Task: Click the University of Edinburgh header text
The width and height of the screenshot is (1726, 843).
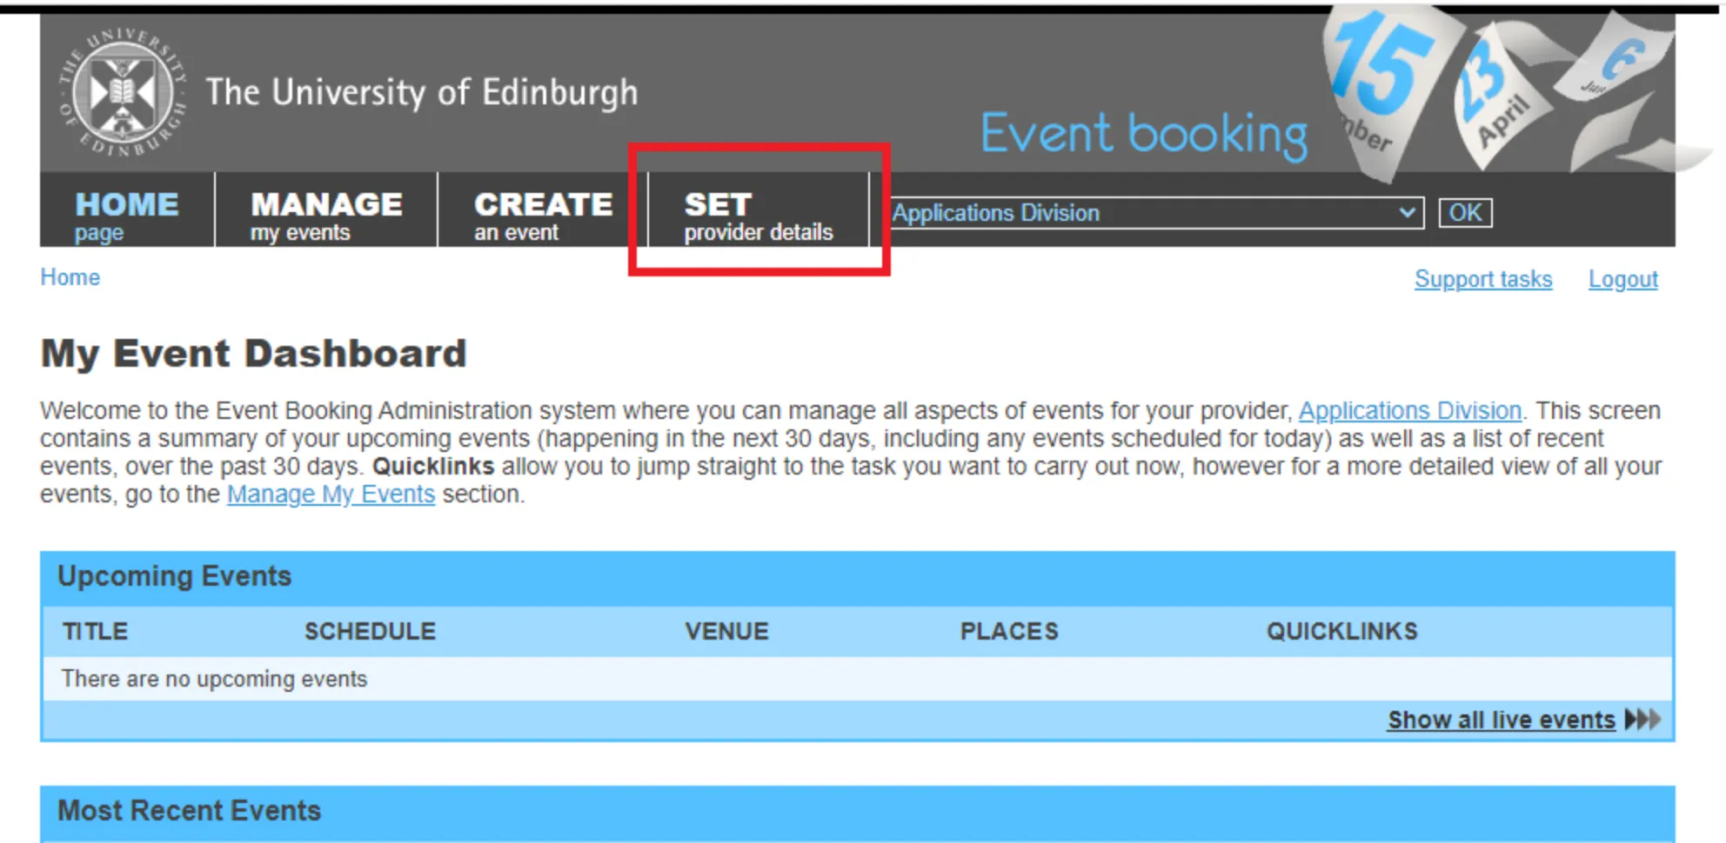Action: point(422,93)
